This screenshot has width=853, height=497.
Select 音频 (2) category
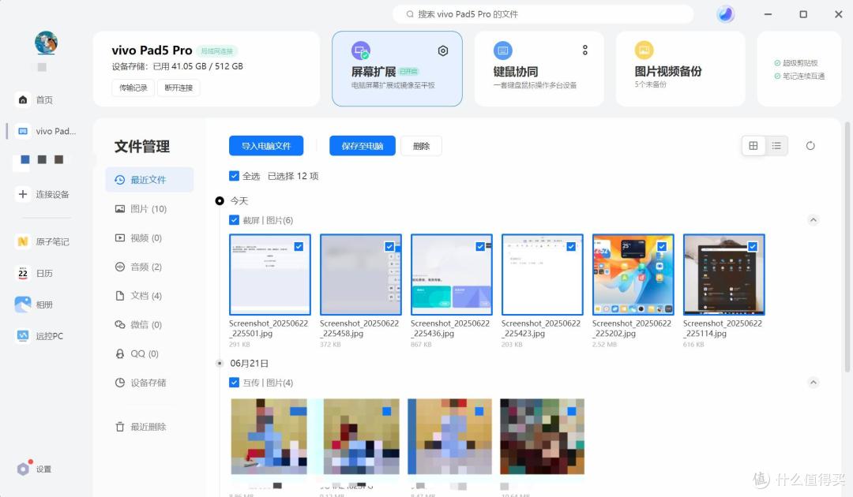[x=138, y=267]
